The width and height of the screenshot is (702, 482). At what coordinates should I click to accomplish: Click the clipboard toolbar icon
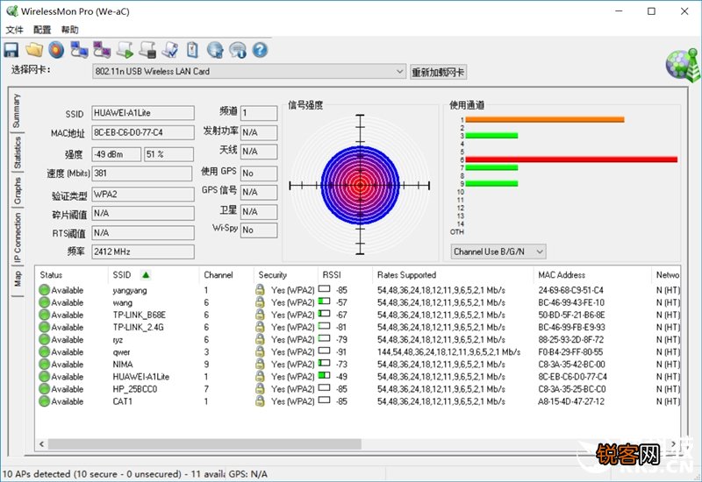pyautogui.click(x=192, y=50)
